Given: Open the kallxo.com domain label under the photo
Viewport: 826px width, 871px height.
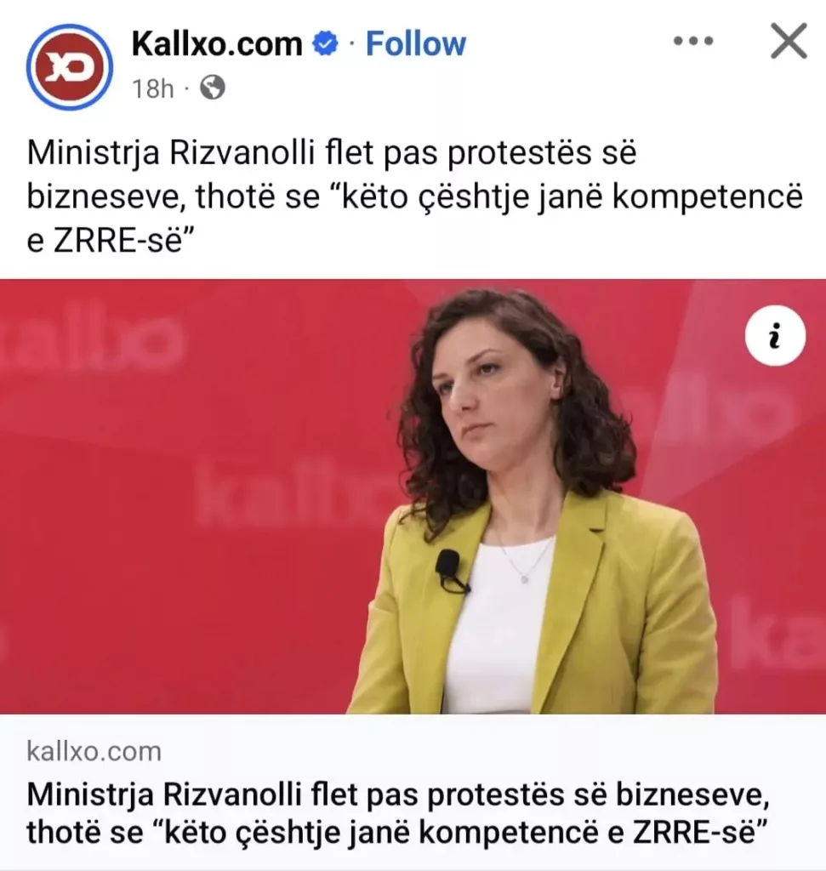Looking at the screenshot, I should coord(94,752).
